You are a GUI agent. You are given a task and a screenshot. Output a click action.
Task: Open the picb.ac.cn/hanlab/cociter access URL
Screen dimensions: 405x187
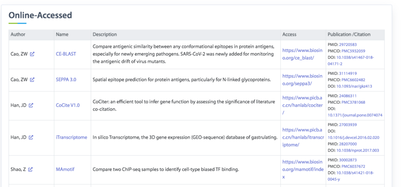click(302, 105)
